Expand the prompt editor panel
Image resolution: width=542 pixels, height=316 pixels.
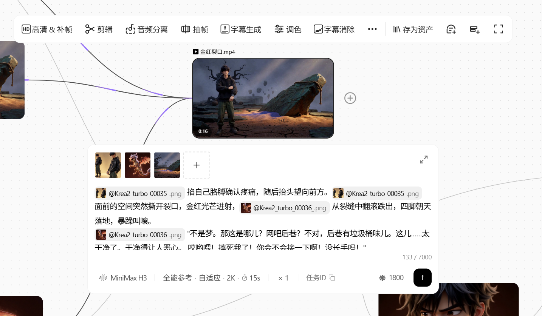[x=424, y=160]
